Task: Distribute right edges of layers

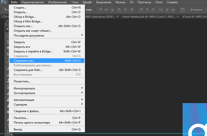Action: [x=173, y=10]
